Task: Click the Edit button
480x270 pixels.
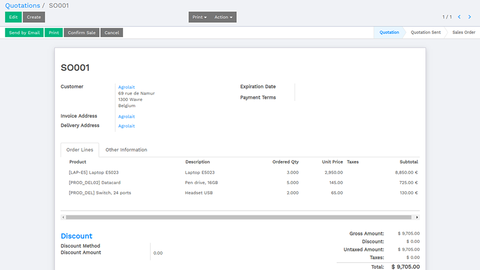Action: pyautogui.click(x=13, y=17)
